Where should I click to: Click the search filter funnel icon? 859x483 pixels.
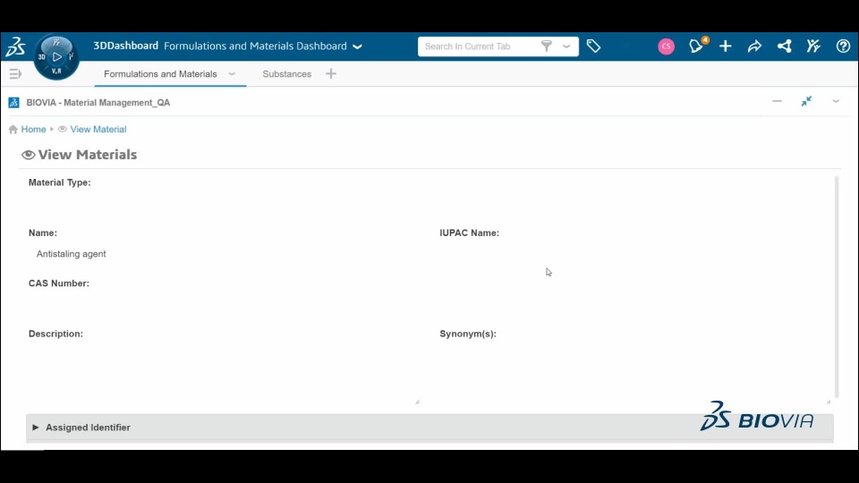point(546,46)
